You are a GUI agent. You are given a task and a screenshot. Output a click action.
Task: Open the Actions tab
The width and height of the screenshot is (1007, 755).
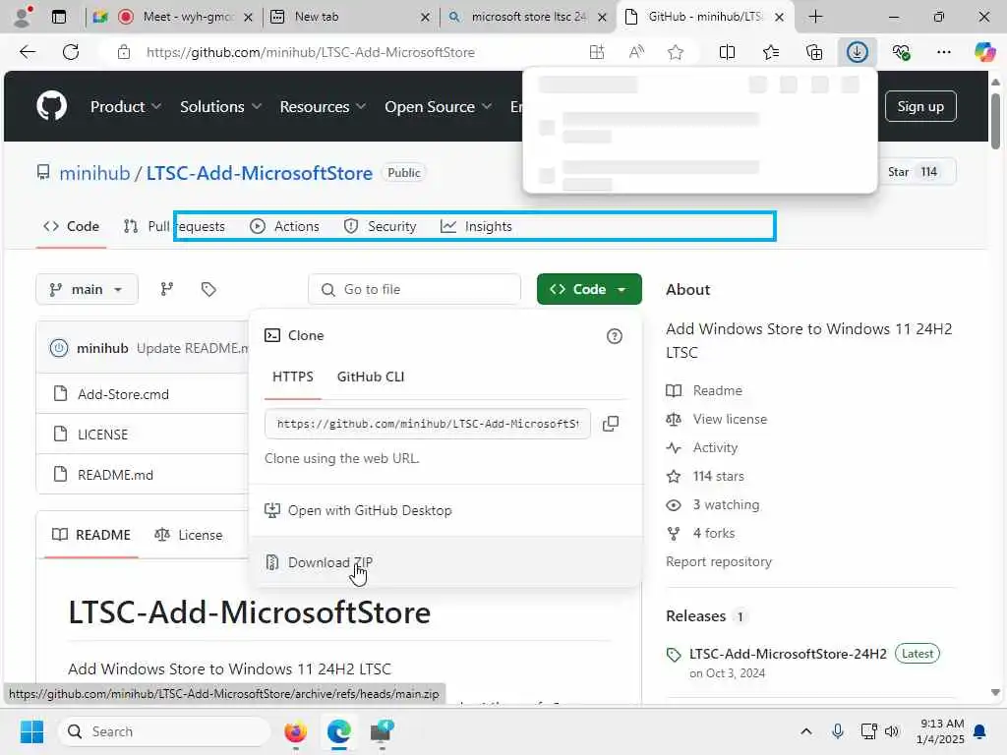pyautogui.click(x=284, y=227)
